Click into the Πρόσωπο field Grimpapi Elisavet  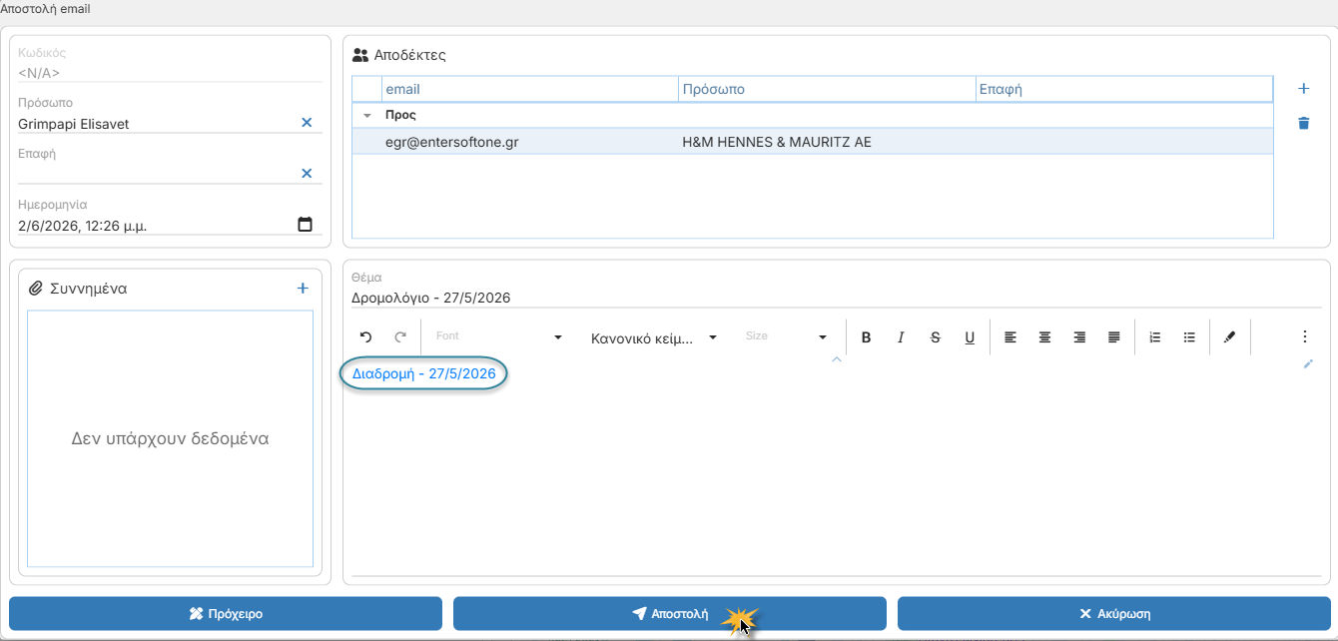pos(156,124)
